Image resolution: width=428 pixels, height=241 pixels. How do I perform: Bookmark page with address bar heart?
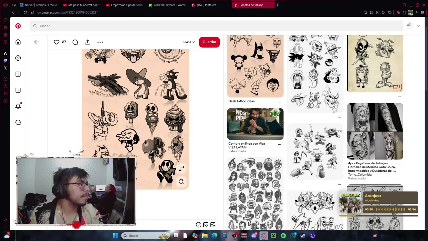(390, 12)
